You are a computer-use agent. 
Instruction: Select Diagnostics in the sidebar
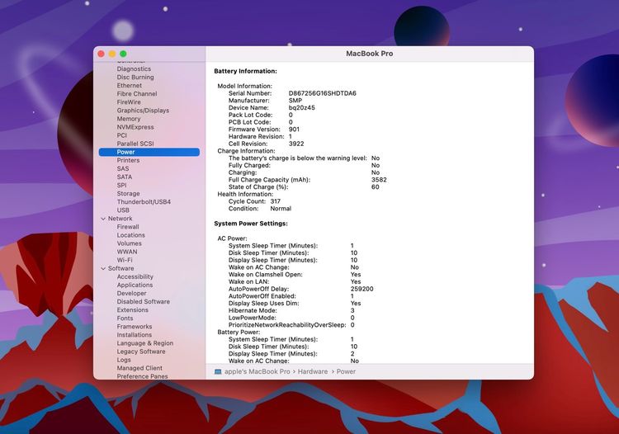(134, 68)
